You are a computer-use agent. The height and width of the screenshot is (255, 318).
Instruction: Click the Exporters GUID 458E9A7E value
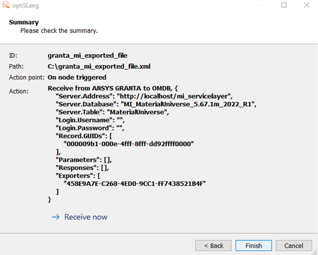click(135, 183)
